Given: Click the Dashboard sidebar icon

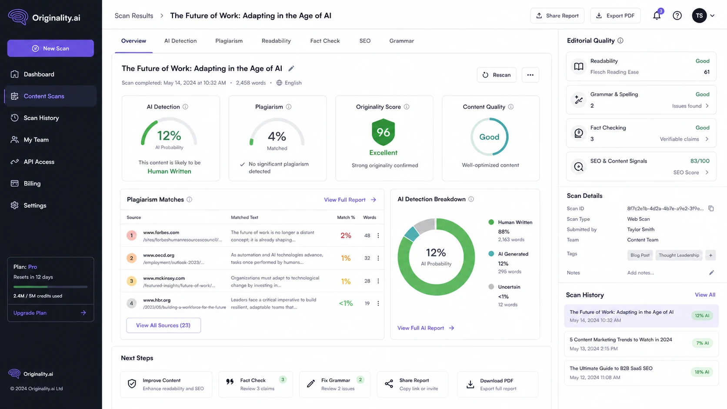Looking at the screenshot, I should coord(15,74).
